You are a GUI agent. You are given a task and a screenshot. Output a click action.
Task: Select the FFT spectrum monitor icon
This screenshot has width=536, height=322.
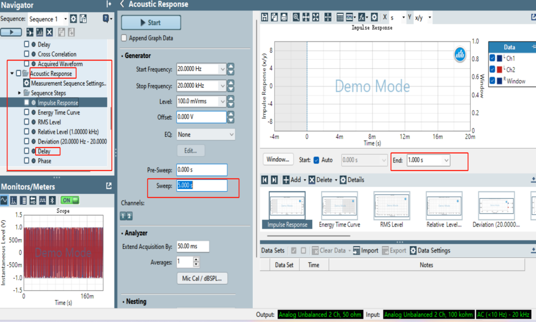coord(14,200)
